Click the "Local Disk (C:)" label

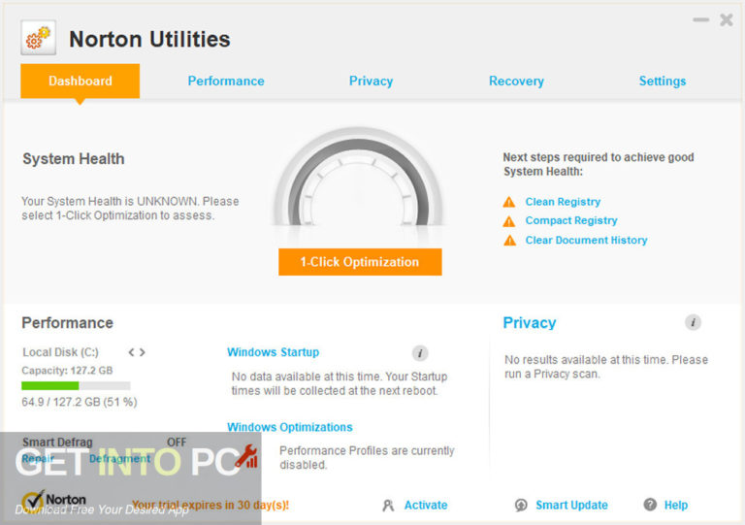(60, 352)
